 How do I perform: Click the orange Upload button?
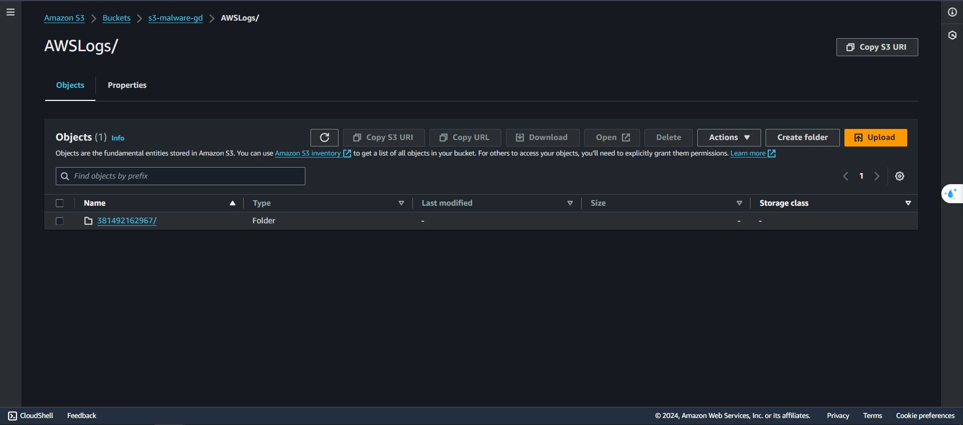pyautogui.click(x=875, y=137)
